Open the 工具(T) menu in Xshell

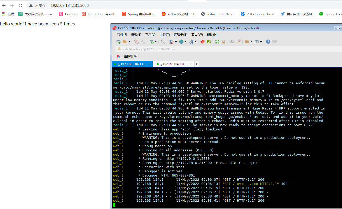click(x=165, y=34)
